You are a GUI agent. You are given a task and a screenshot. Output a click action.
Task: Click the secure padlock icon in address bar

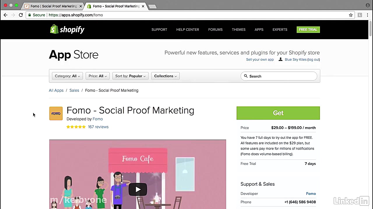(29, 15)
